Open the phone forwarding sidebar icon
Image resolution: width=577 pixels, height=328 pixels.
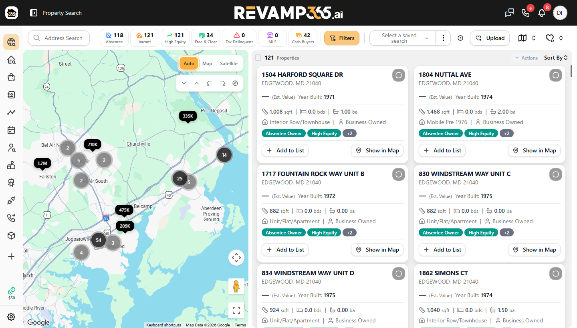11,218
